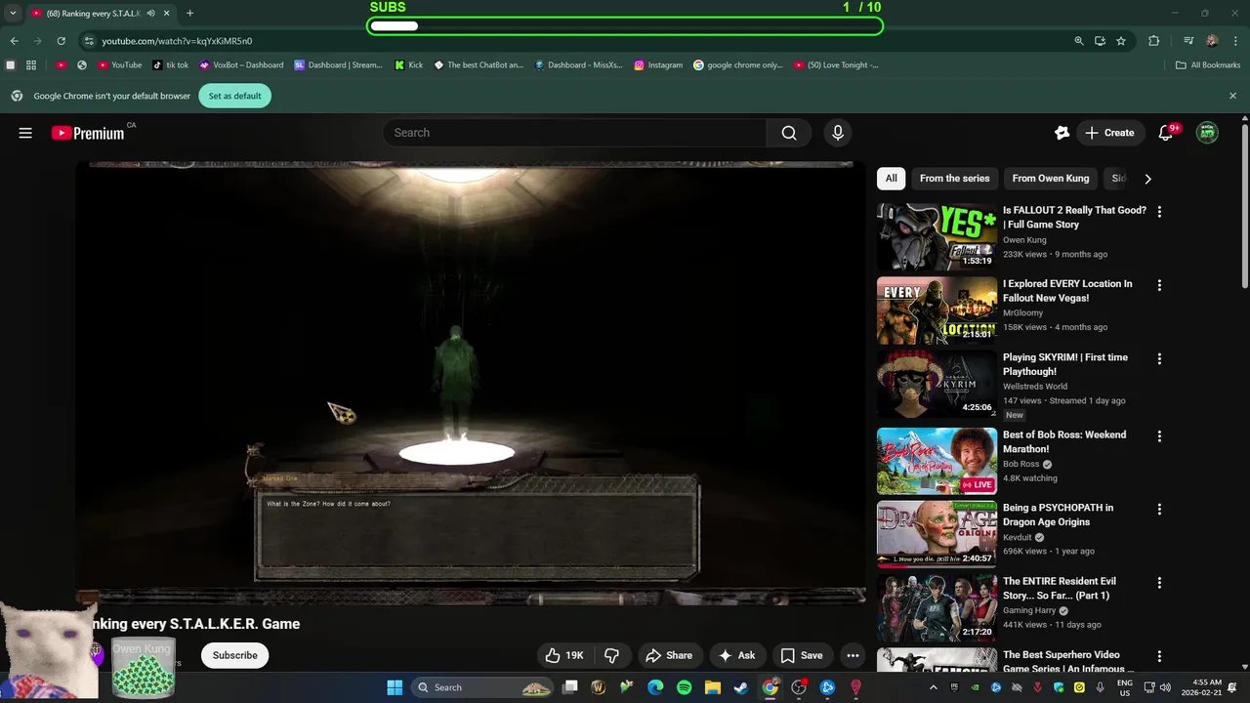Viewport: 1250px width, 703px height.
Task: Go back in Chrome history
Action: tap(14, 41)
